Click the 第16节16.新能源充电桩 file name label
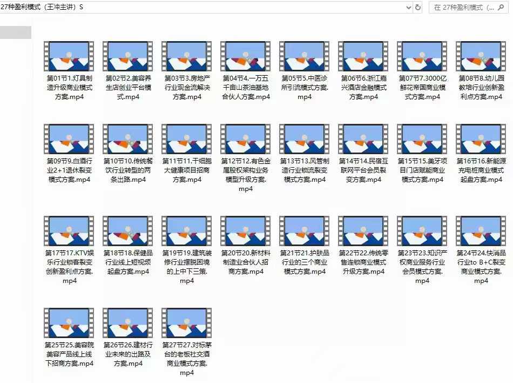Viewport: 513px width, 383px height. point(481,170)
